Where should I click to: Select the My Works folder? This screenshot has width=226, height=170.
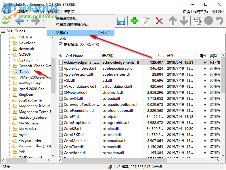point(27,129)
